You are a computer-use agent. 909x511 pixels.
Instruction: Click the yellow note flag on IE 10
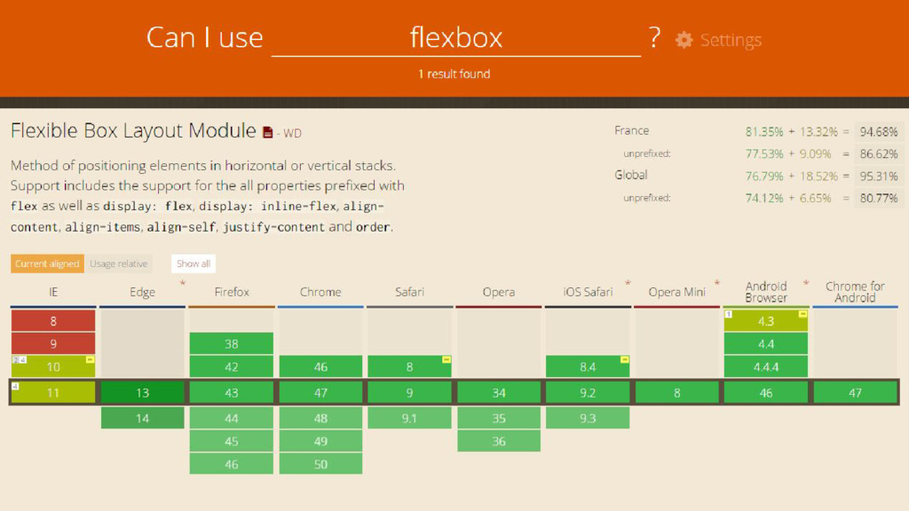click(x=90, y=360)
